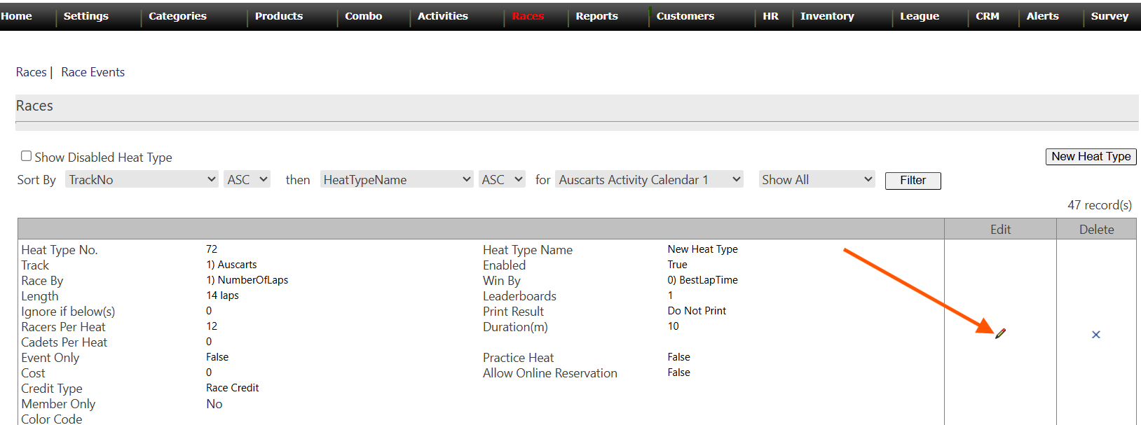Click the Survey menu item
The image size is (1141, 425).
pos(1109,16)
